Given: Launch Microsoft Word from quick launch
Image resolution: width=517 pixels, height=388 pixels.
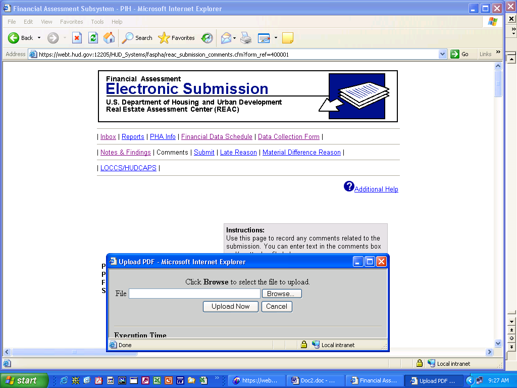Looking at the screenshot, I should tap(180, 380).
